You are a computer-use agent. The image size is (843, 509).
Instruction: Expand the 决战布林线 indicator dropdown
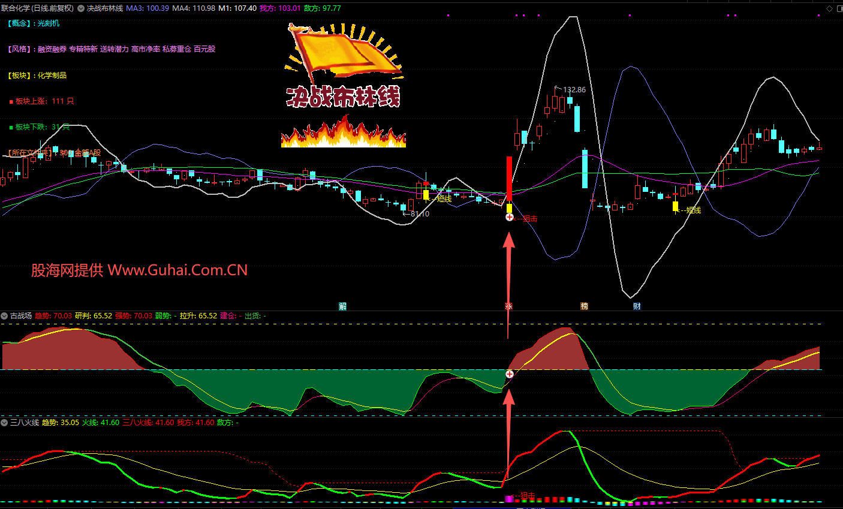pyautogui.click(x=81, y=8)
